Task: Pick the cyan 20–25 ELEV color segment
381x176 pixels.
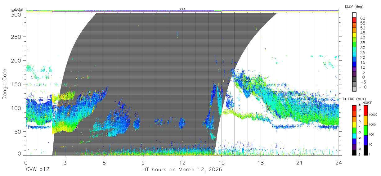Action: (x=354, y=55)
